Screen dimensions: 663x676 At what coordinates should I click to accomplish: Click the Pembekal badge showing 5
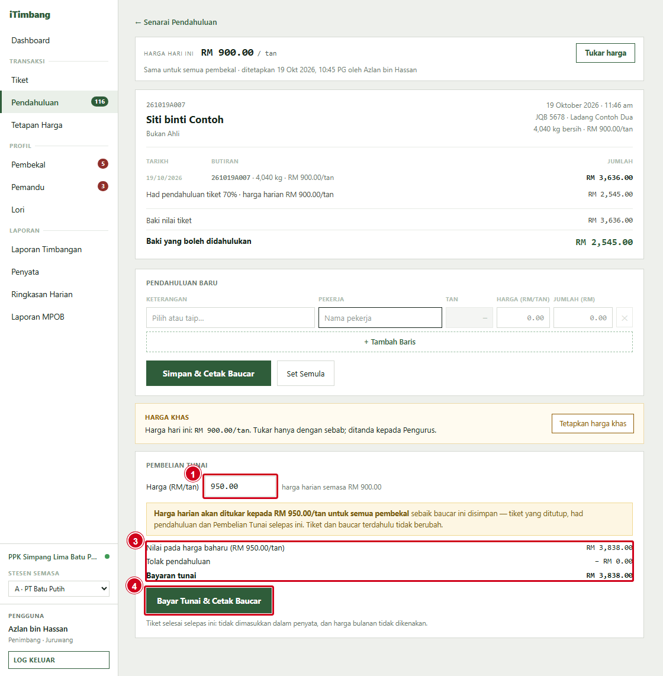click(x=102, y=164)
